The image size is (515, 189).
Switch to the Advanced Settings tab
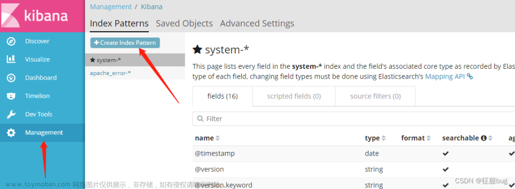click(257, 24)
